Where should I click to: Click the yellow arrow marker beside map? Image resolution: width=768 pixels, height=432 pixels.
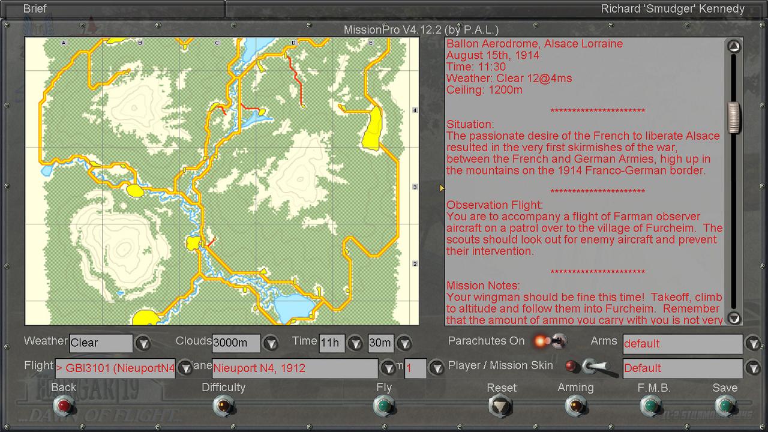(x=442, y=188)
